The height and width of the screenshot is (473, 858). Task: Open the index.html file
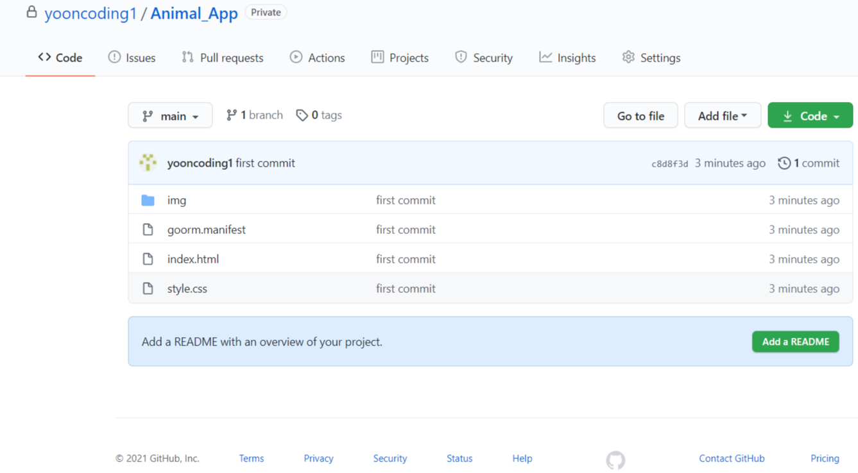[x=193, y=259]
